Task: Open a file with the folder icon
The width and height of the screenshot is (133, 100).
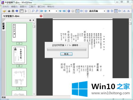Action: tap(4, 11)
